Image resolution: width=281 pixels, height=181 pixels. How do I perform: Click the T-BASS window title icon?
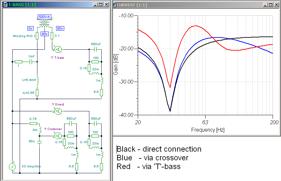click(5, 5)
